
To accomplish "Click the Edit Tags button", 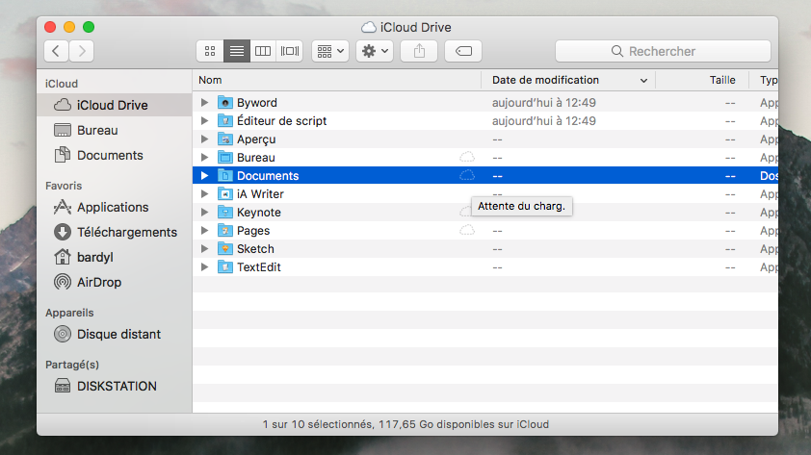I will tap(463, 51).
